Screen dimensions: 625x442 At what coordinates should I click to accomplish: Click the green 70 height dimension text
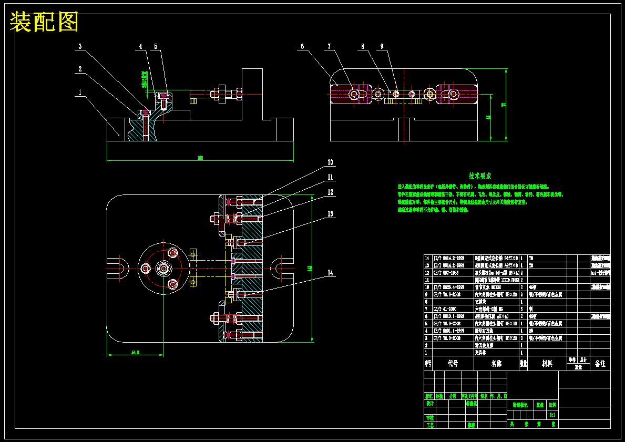(503, 105)
